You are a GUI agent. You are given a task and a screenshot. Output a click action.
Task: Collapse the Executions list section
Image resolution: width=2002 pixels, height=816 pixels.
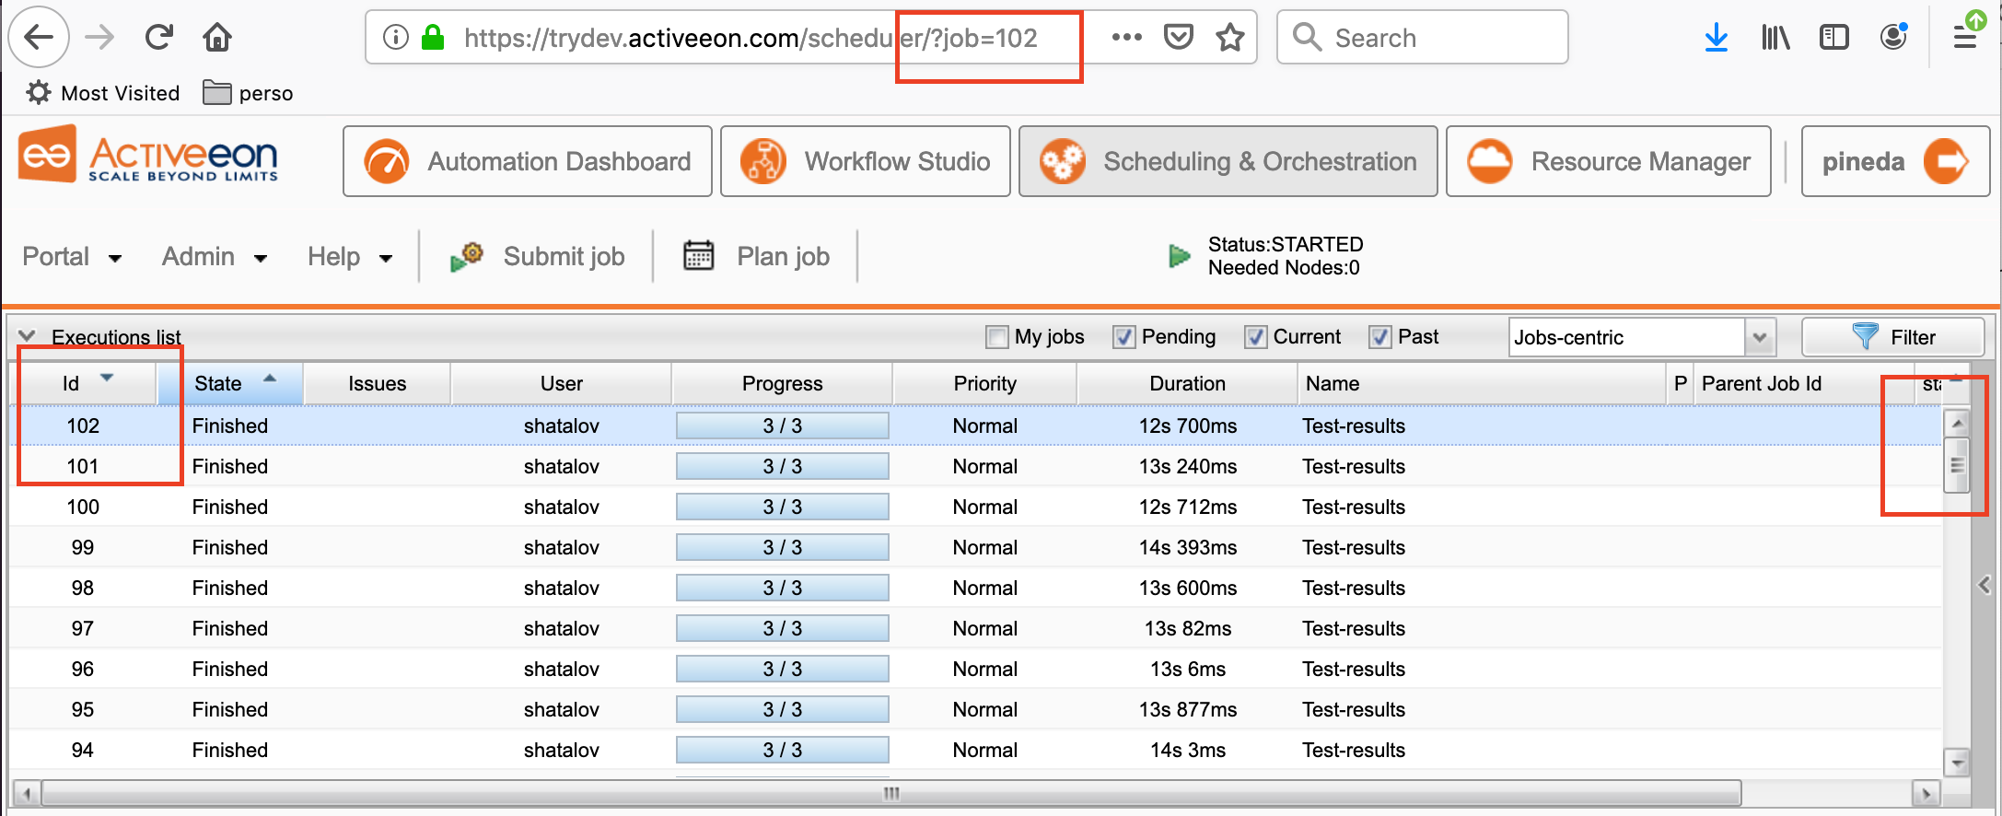pos(28,336)
